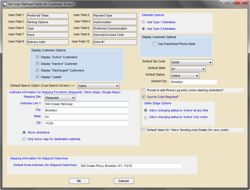Click the Default City Brooklyn field
Viewport: 250px width, 190px height.
[x=194, y=82]
